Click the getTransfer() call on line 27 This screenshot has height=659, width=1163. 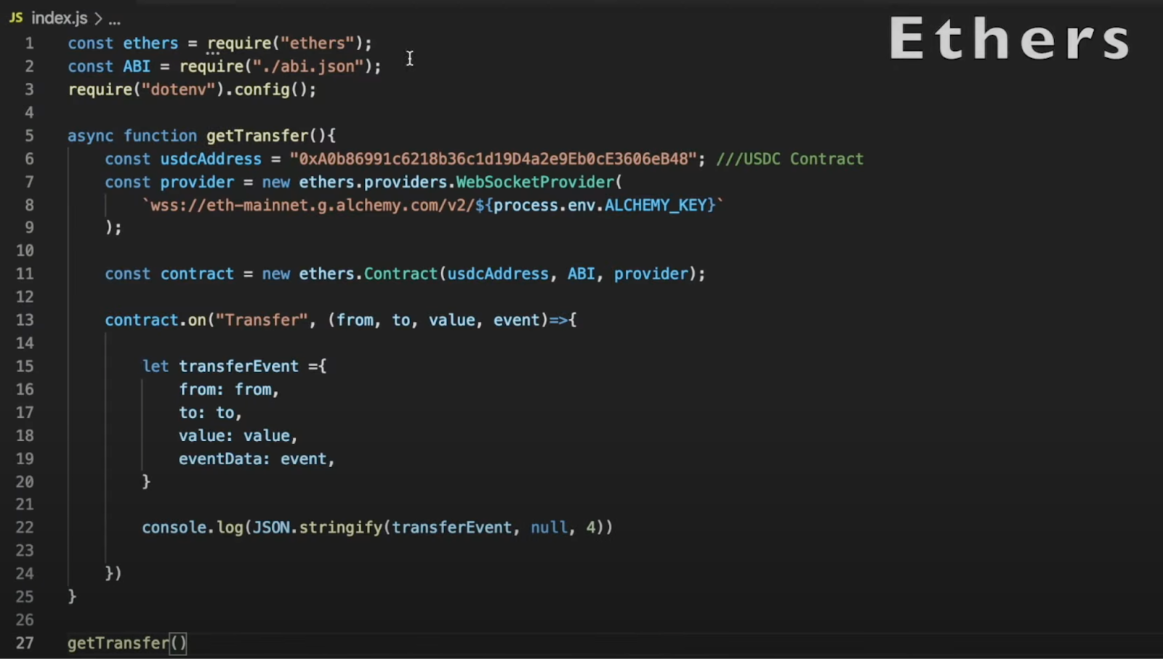point(127,644)
